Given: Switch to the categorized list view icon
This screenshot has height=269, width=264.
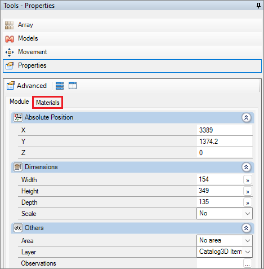Looking at the screenshot, I should click(x=60, y=86).
